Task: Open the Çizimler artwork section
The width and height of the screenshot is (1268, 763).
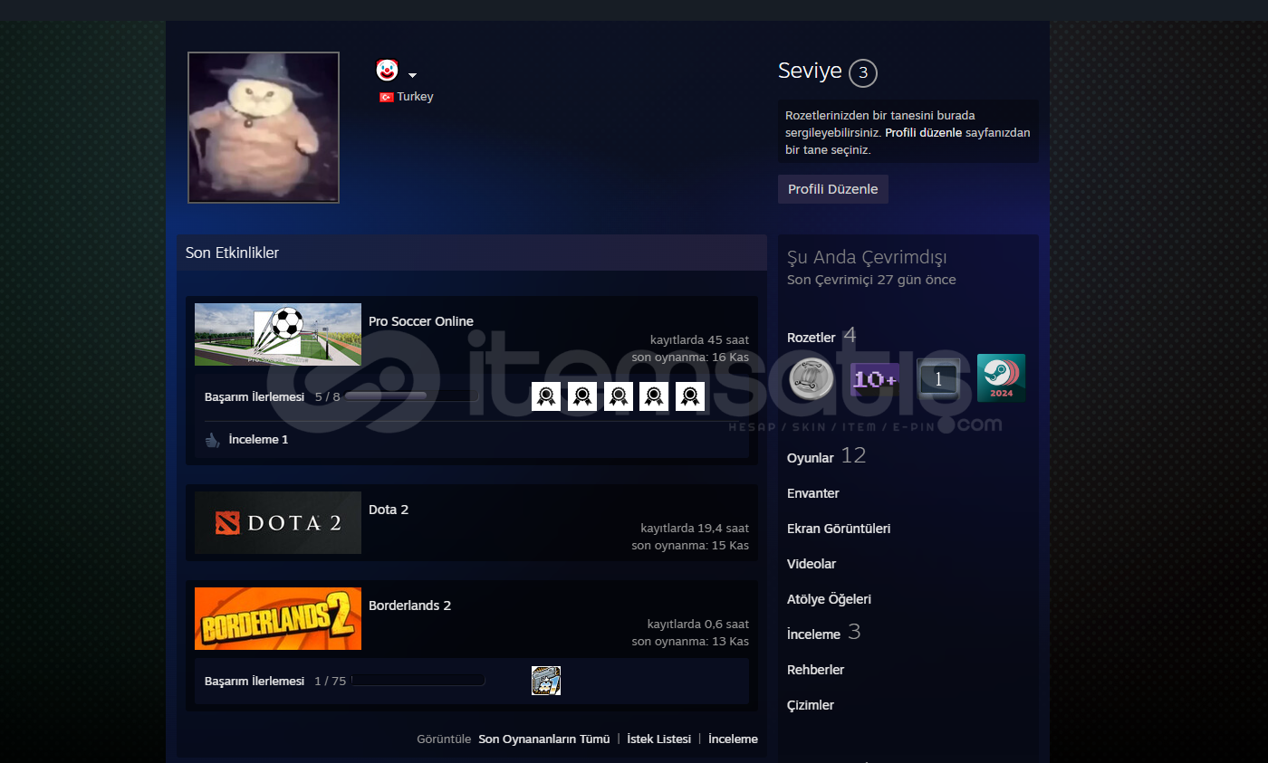Action: pyautogui.click(x=811, y=705)
